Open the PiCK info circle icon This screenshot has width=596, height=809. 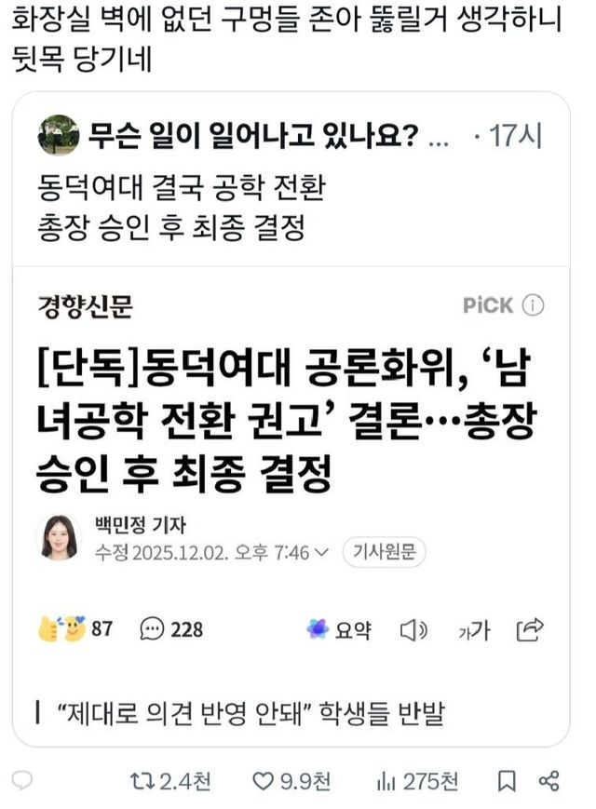(533, 305)
